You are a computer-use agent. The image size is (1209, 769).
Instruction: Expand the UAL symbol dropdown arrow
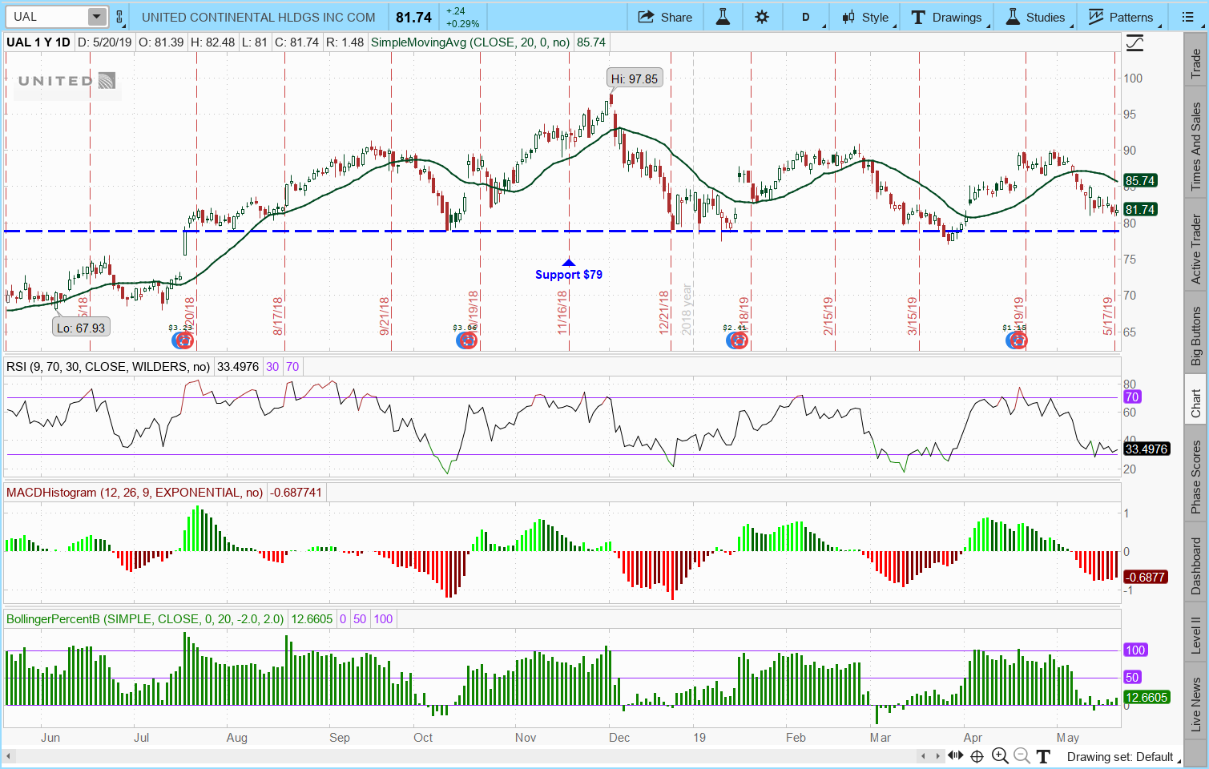(96, 17)
